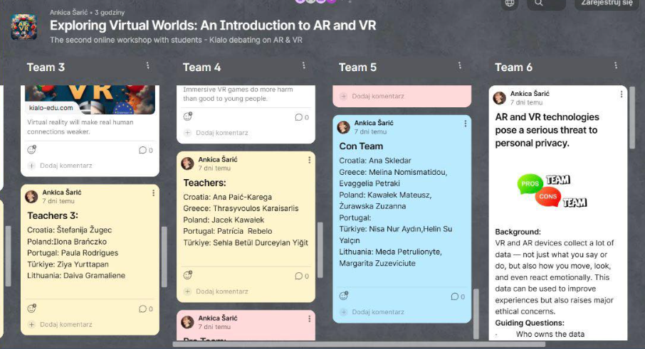Click comment bubble icon on Con Team post

point(457,296)
